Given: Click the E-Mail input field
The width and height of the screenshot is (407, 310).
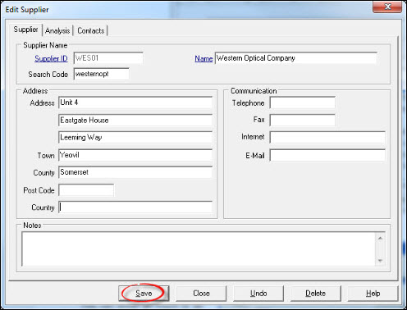Looking at the screenshot, I should [x=327, y=155].
